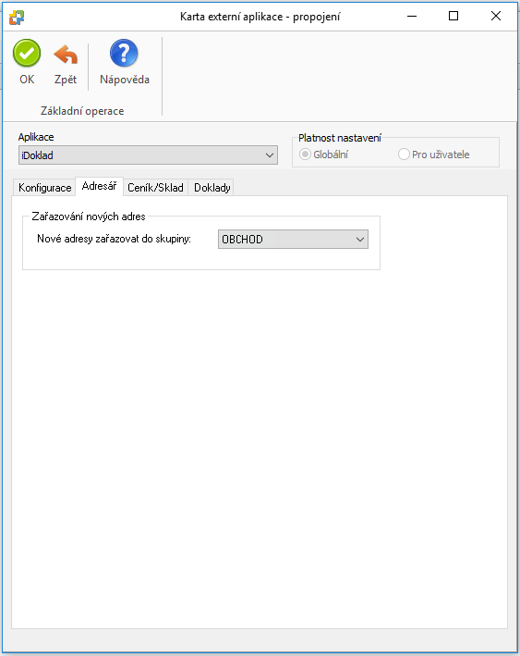This screenshot has width=520, height=656.
Task: Open the OBCHOD group dropdown
Action: point(360,240)
